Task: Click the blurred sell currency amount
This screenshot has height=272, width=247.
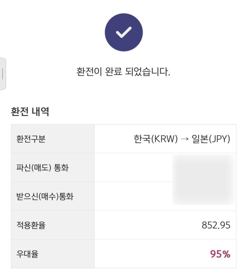Action: (x=203, y=167)
